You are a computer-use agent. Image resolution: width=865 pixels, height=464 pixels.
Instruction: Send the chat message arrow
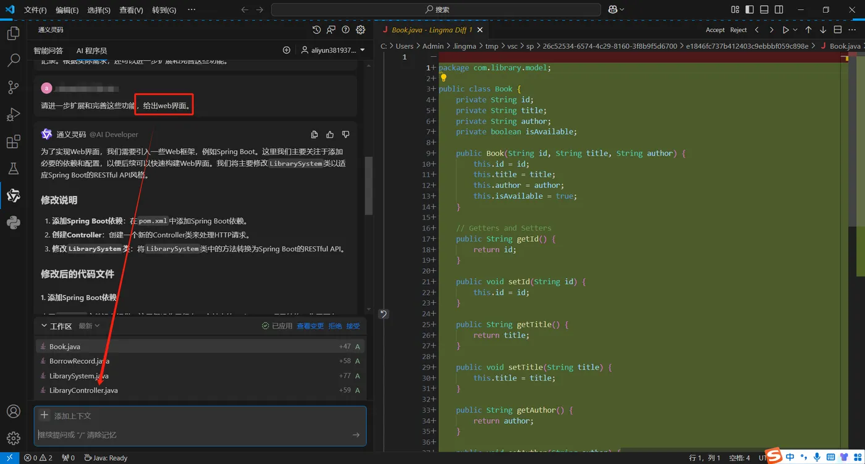[356, 435]
